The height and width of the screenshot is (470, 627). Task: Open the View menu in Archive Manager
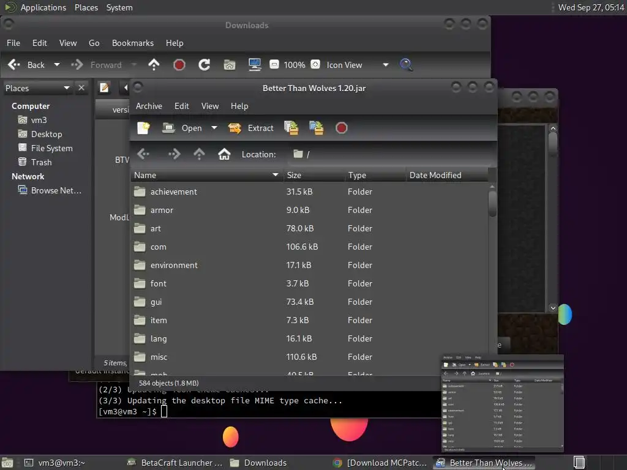point(210,106)
